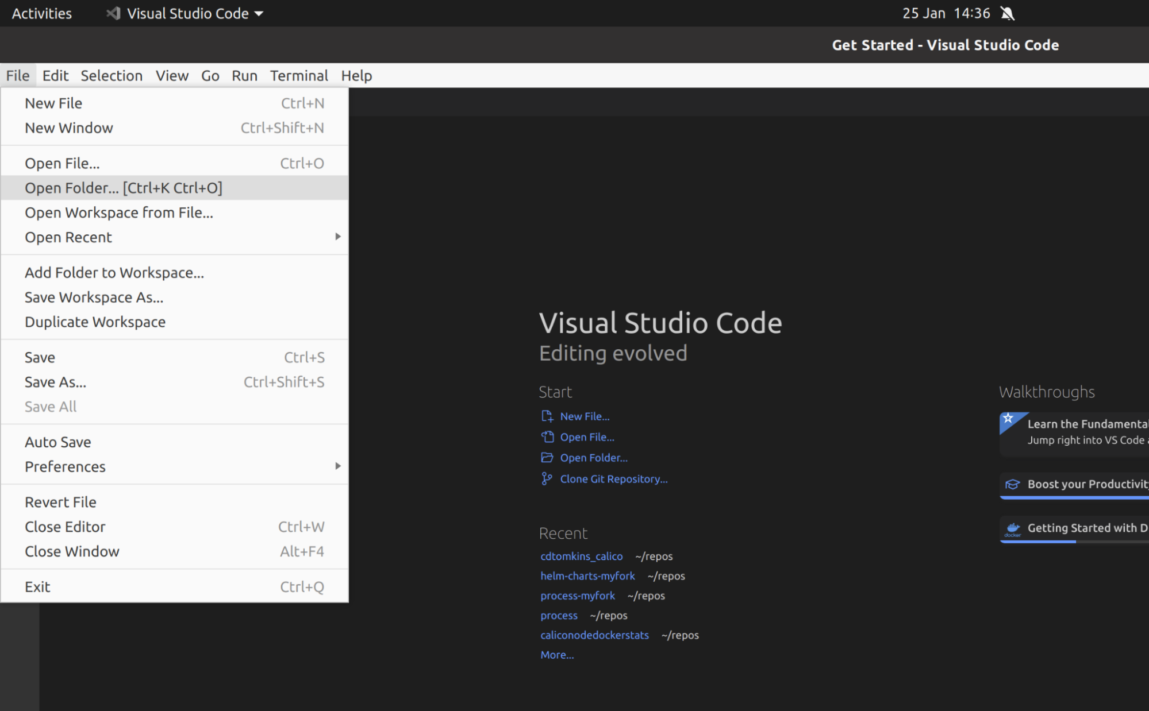1149x711 pixels.
Task: Click the Clone Git Repository branch icon
Action: click(x=547, y=479)
